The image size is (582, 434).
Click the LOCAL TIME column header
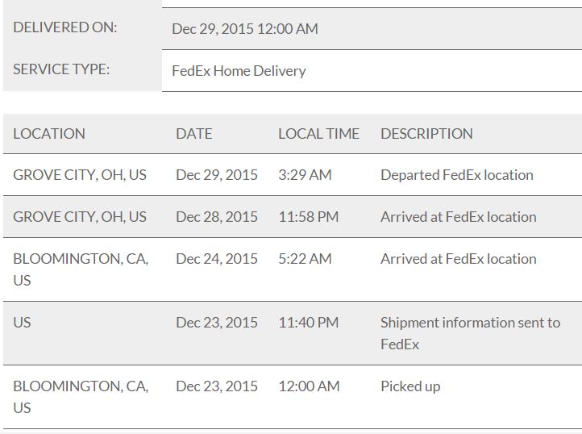(x=318, y=133)
